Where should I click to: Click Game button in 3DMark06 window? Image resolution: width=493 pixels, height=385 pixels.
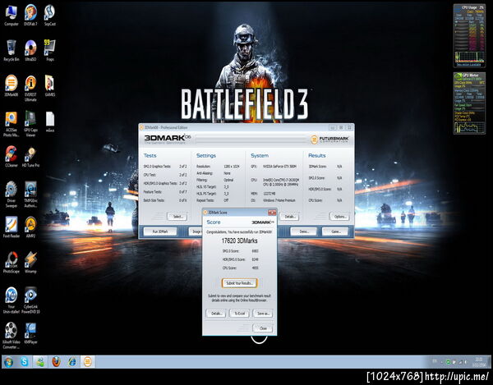coord(335,231)
